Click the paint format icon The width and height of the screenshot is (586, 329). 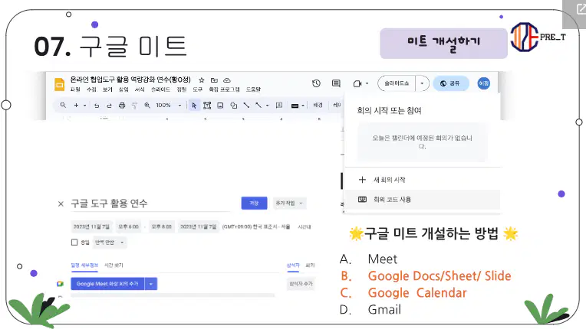(x=134, y=106)
